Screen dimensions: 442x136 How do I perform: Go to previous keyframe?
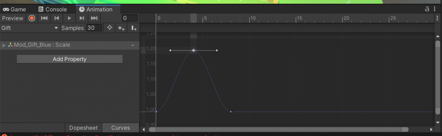[57, 18]
